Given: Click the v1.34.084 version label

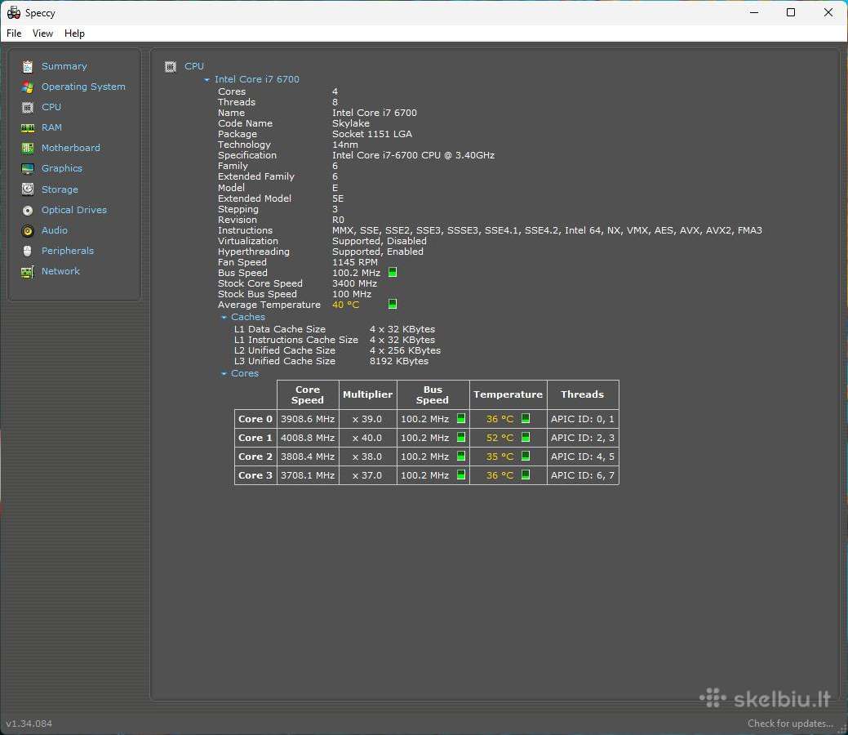Looking at the screenshot, I should [x=29, y=724].
